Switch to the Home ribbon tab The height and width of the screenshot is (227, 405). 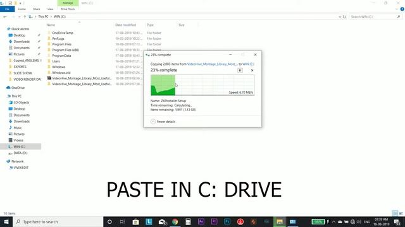pos(22,9)
